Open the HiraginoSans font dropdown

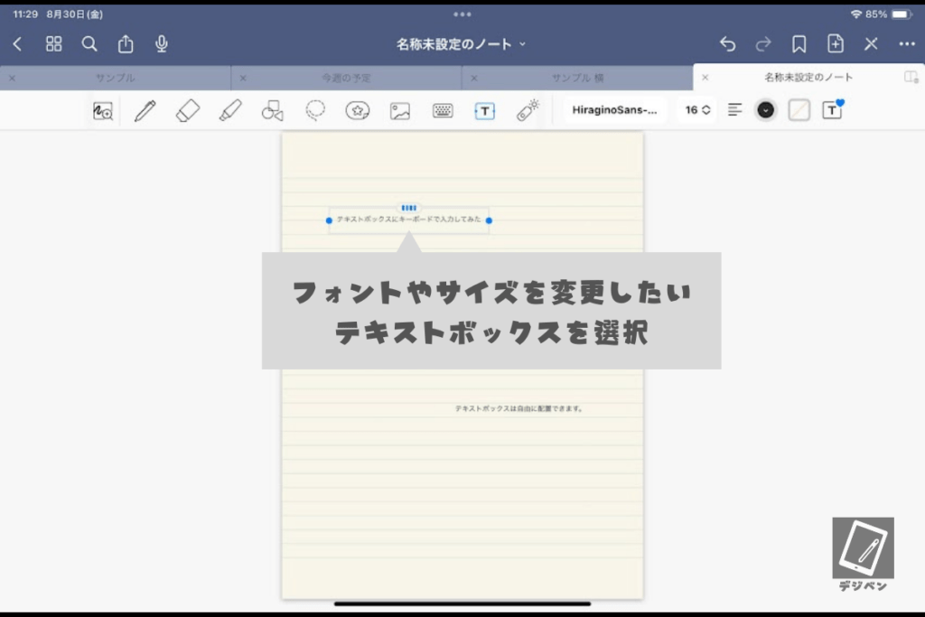click(615, 110)
